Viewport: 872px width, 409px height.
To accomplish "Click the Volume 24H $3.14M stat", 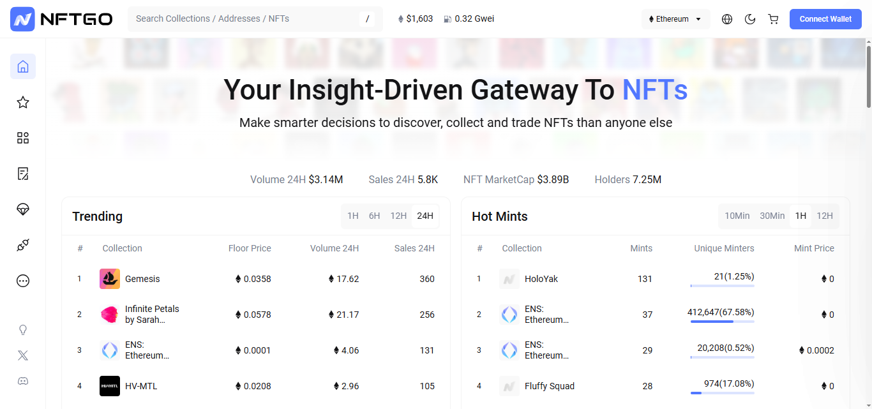I will 296,179.
